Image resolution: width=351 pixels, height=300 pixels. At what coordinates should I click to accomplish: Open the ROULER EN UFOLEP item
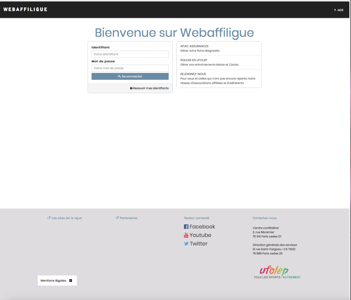tap(219, 62)
